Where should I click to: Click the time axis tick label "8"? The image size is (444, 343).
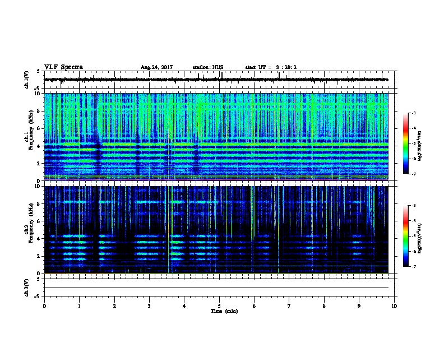[324, 305]
